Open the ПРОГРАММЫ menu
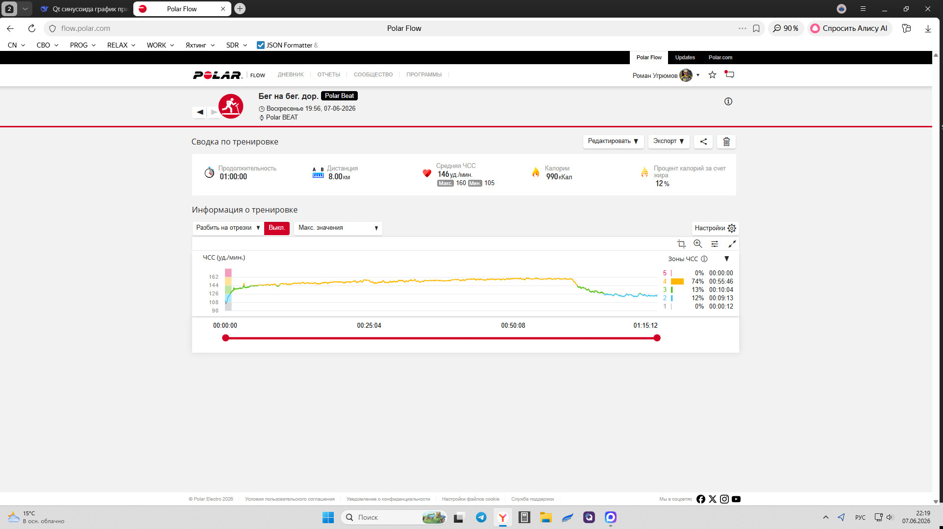 424,75
